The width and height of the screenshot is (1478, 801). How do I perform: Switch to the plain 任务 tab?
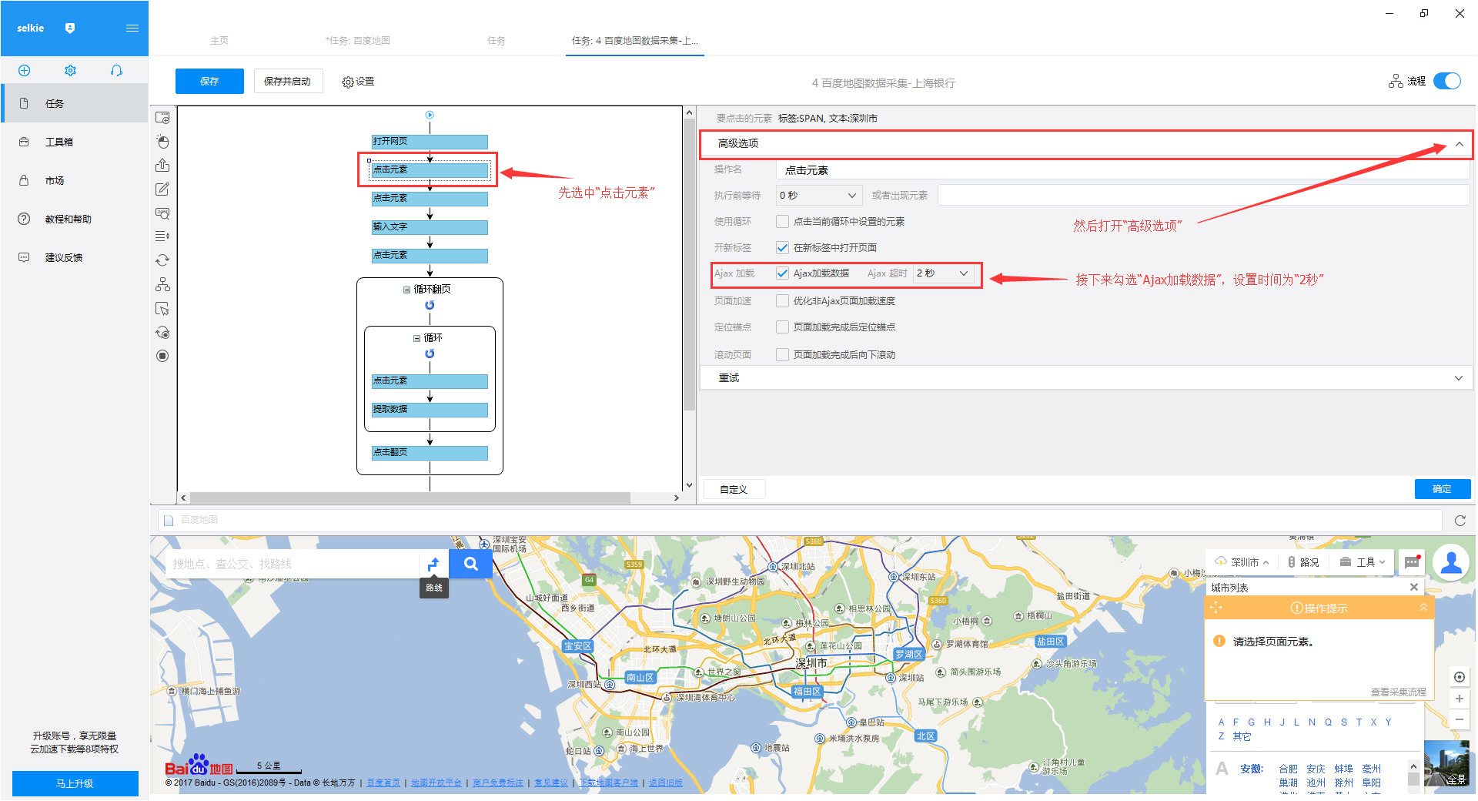click(497, 40)
